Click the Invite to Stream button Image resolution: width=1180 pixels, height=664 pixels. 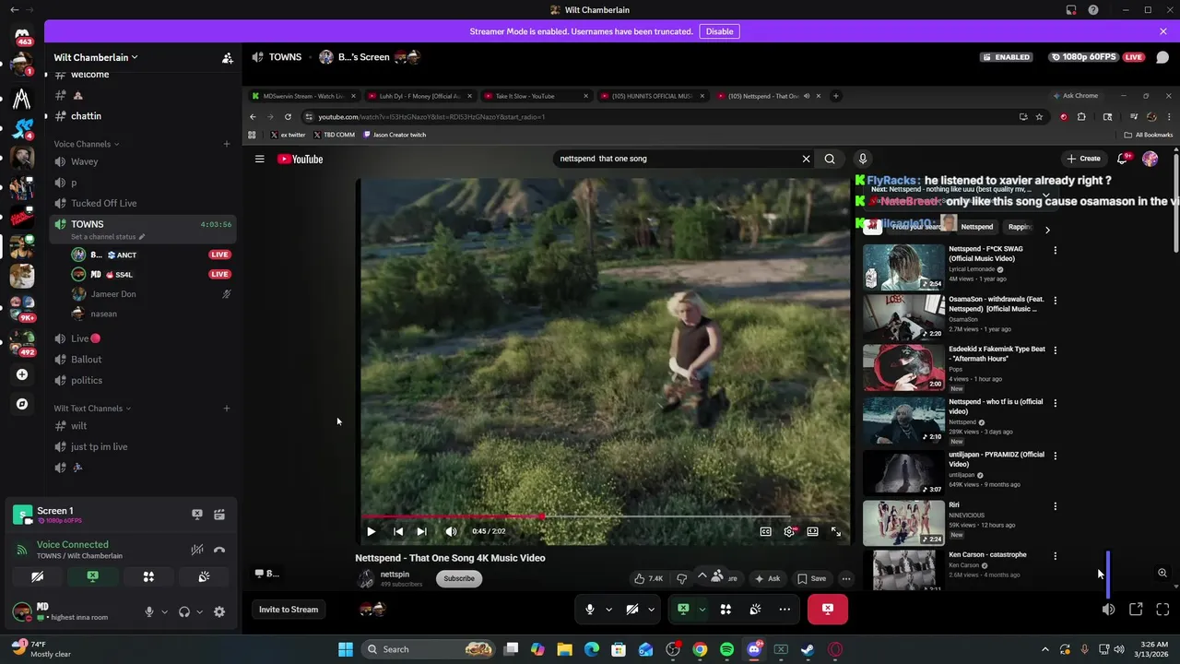coord(289,609)
